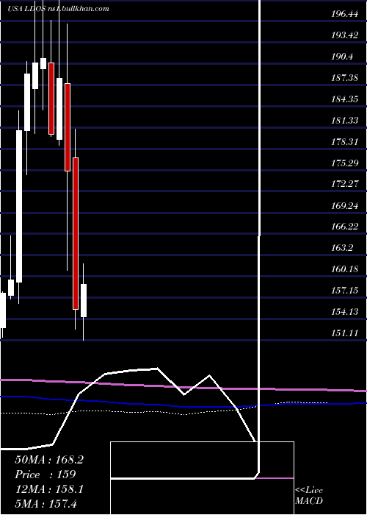
Task: Click the 157.15 price axis label
Action: point(344,291)
